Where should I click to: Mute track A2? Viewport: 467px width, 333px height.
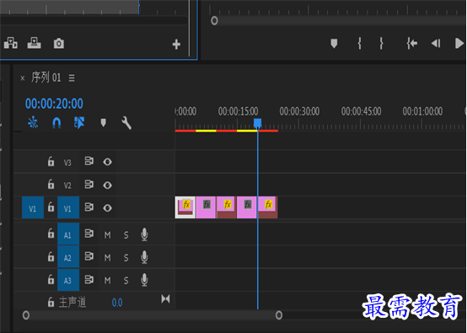[x=108, y=258]
